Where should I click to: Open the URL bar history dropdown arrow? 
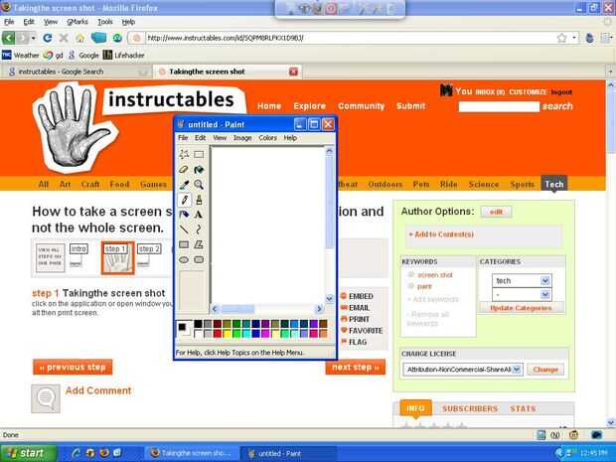pos(574,38)
